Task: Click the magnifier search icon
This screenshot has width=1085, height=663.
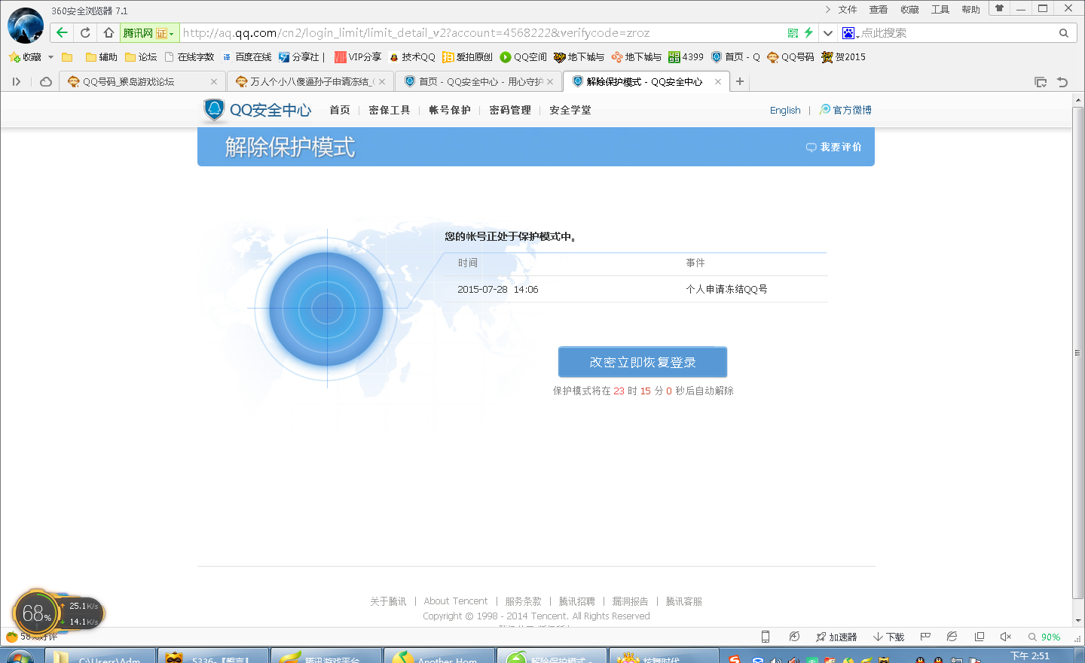Action: coord(1063,33)
